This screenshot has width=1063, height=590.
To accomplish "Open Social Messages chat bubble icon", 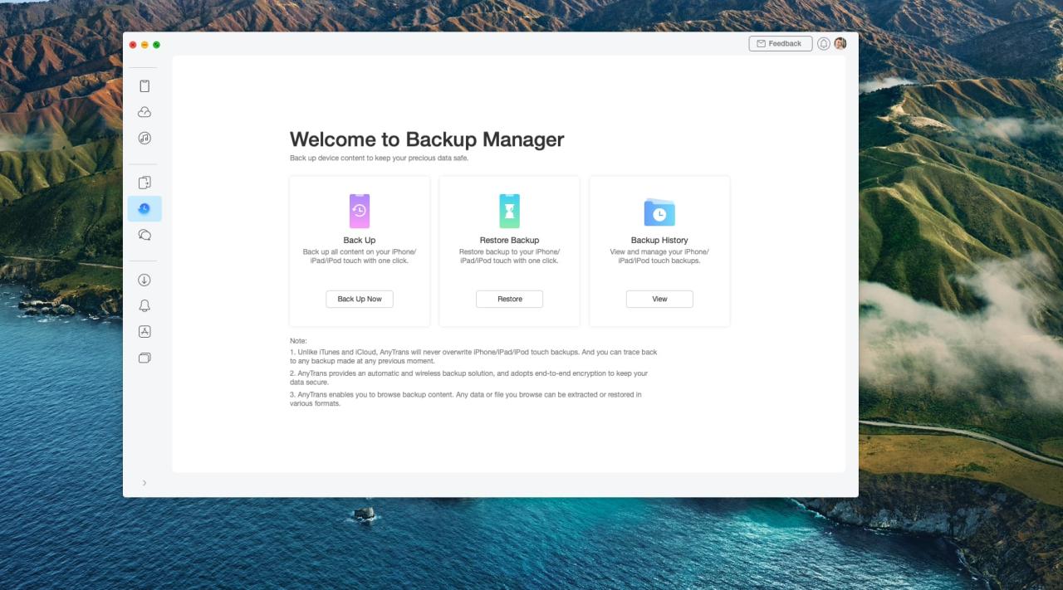I will 145,235.
